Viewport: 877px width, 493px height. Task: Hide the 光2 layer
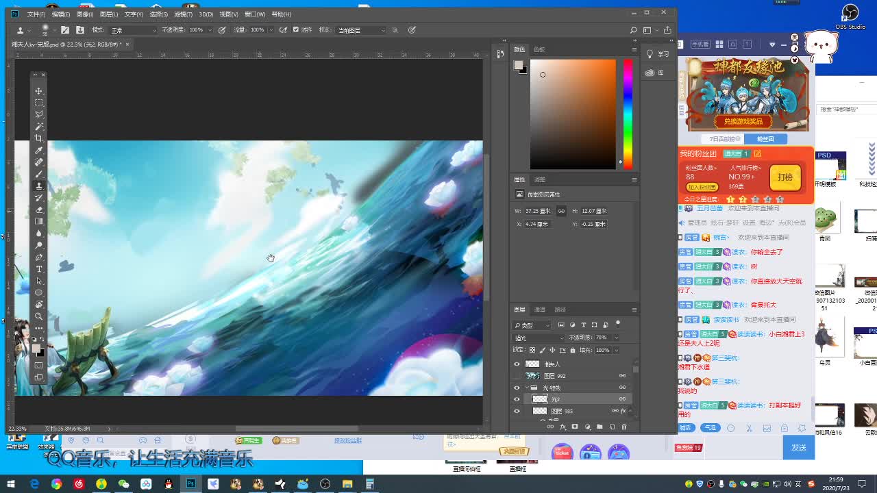(517, 399)
